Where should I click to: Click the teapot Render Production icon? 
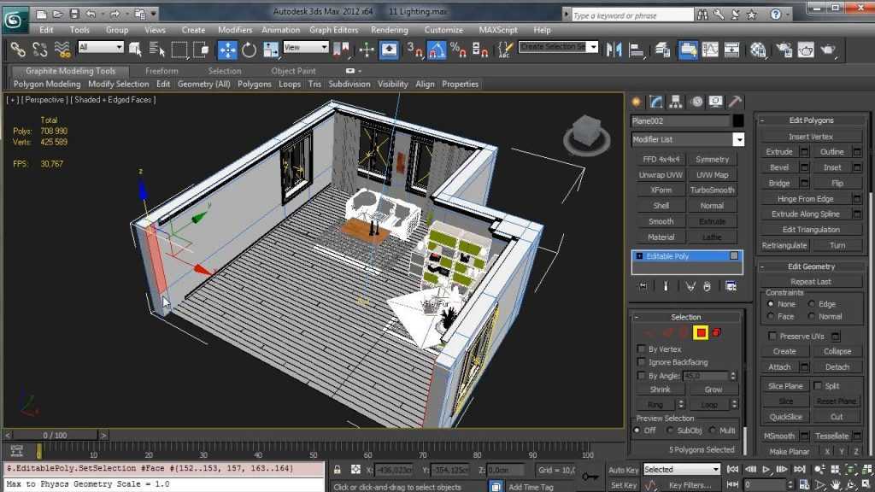coord(828,50)
